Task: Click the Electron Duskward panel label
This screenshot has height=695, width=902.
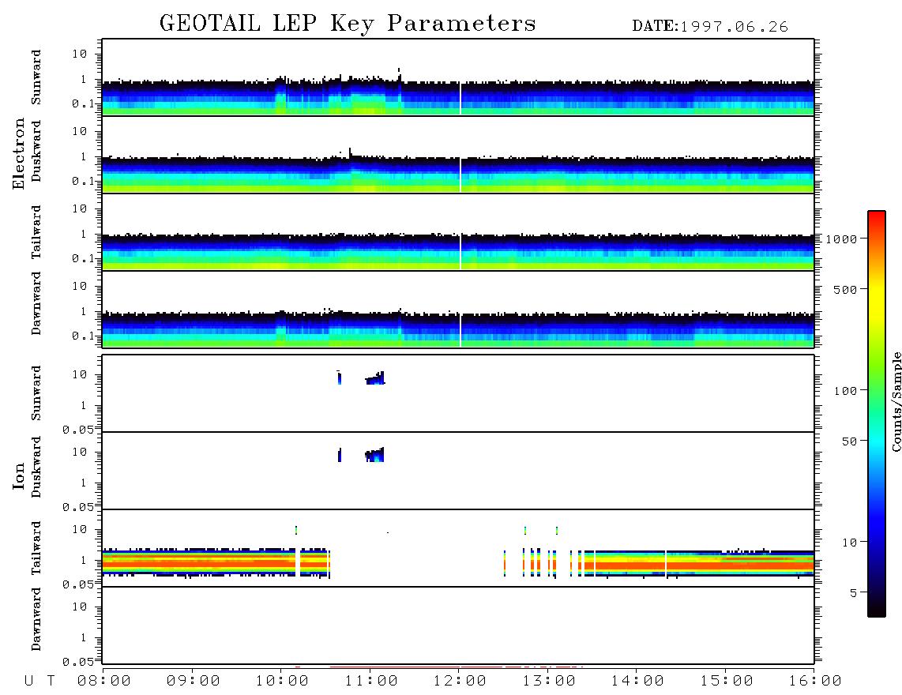Action: click(x=36, y=151)
